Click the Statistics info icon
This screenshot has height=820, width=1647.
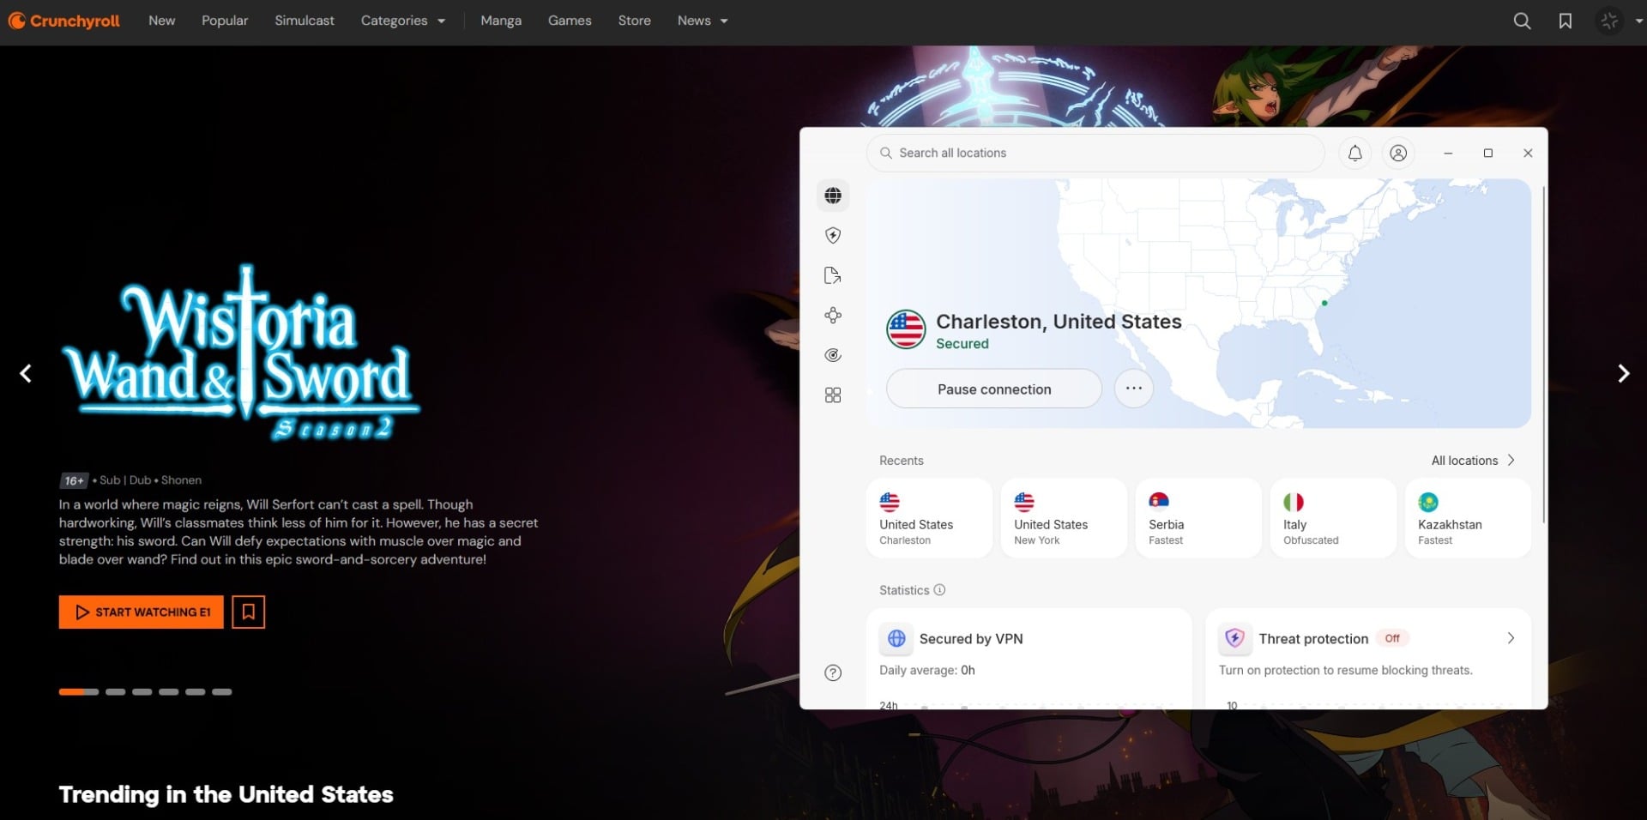coord(939,590)
